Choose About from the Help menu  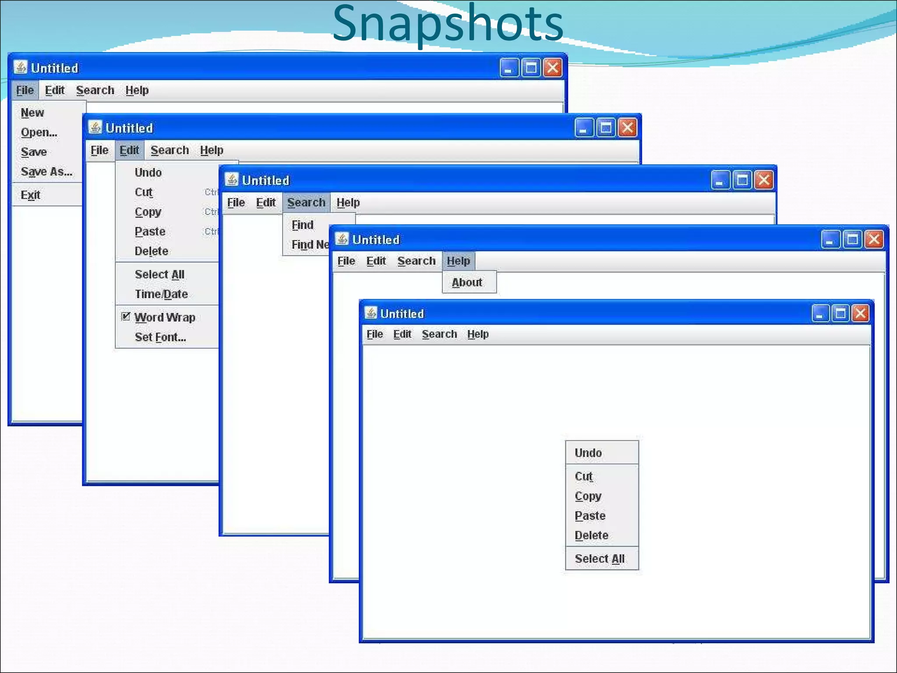point(469,283)
